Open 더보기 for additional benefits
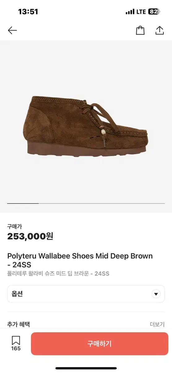 pyautogui.click(x=157, y=324)
